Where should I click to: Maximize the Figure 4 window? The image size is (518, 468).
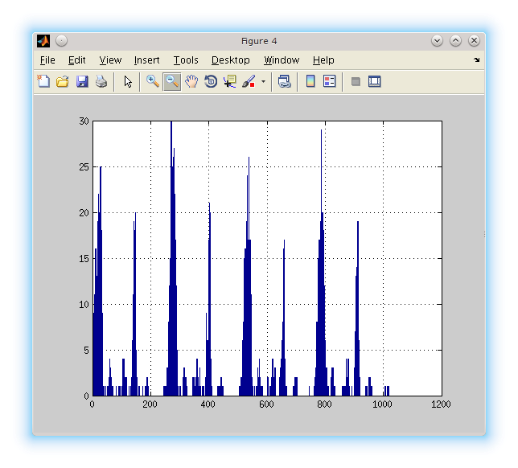click(455, 41)
